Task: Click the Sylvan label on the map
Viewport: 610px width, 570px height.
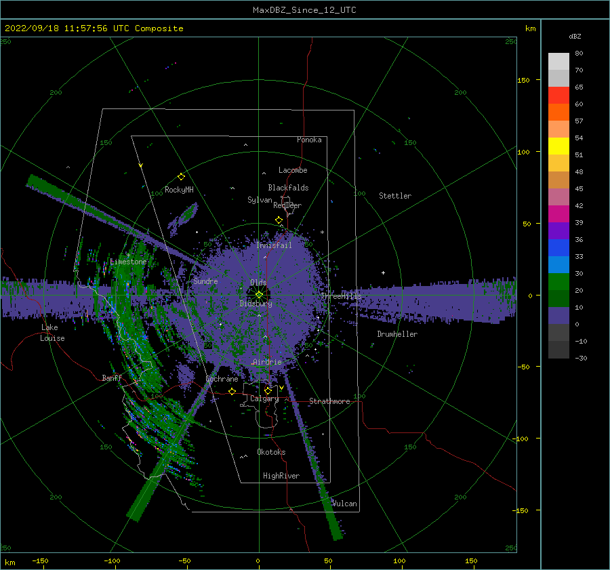Action: [x=260, y=200]
